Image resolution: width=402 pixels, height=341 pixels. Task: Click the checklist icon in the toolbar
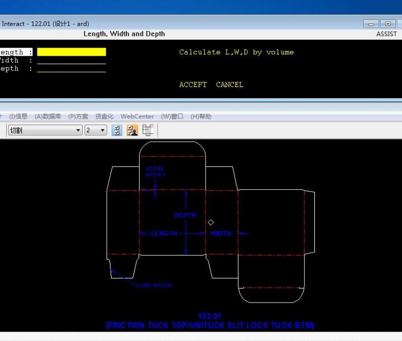pyautogui.click(x=117, y=130)
